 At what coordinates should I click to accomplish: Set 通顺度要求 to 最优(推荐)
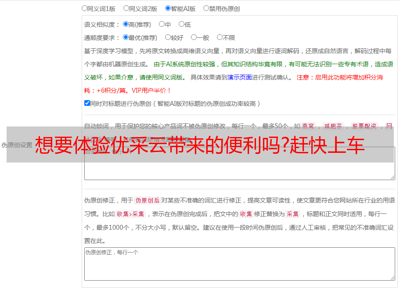[x=126, y=37]
